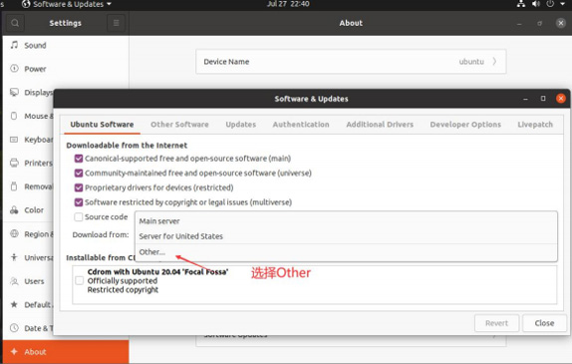Uncheck Community-maintained software (universe) checkbox
The height and width of the screenshot is (364, 572).
(79, 174)
